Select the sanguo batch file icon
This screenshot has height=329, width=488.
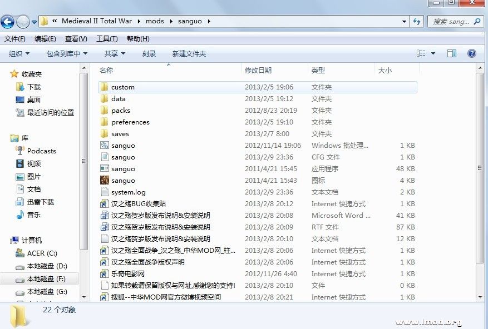coord(104,146)
